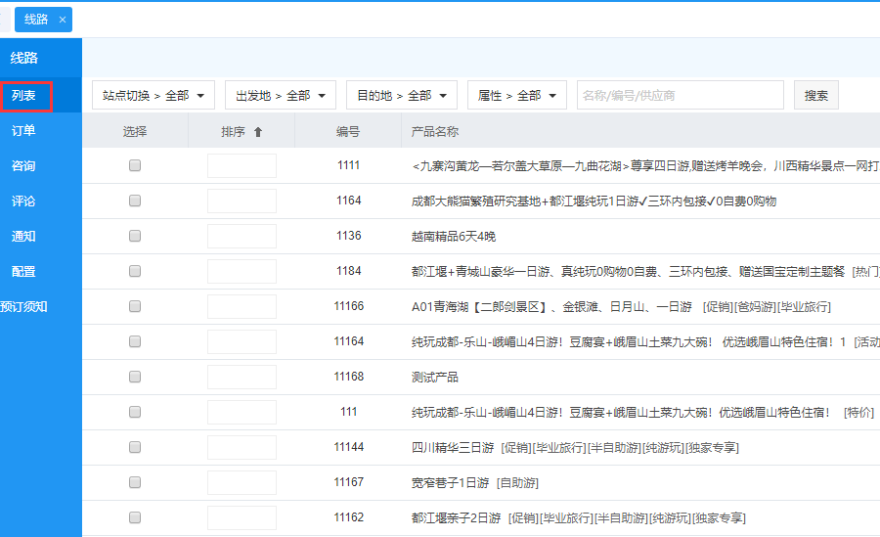This screenshot has width=880, height=537.
Task: Close the 线路 tab with the × icon
Action: click(63, 20)
